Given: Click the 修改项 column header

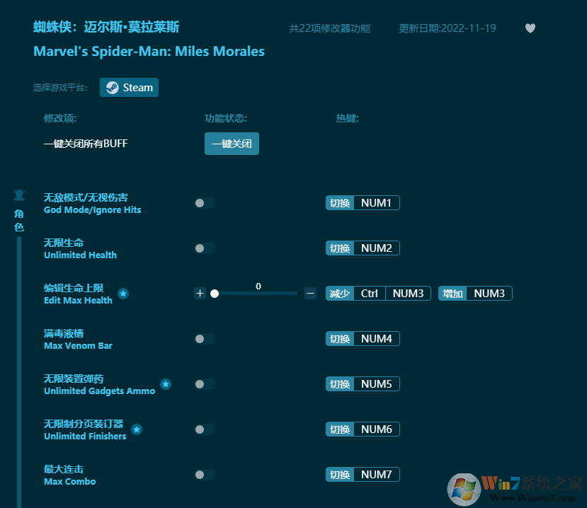Looking at the screenshot, I should point(60,118).
